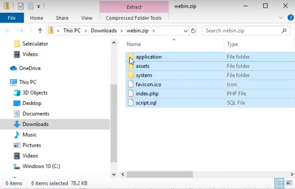Click the Music note icon
The height and width of the screenshot is (189, 295).
17,135
